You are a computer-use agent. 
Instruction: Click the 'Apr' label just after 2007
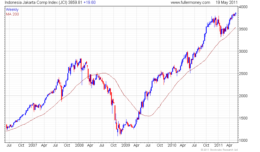(x=44, y=145)
